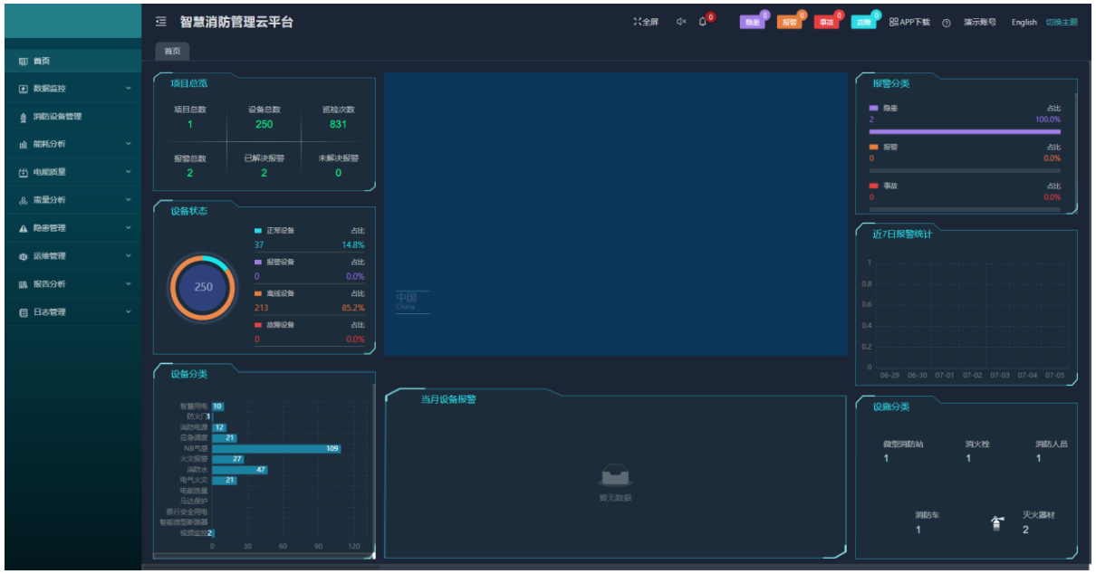
Task: Click the 隐患管理 warning triangle icon
Action: 24,228
